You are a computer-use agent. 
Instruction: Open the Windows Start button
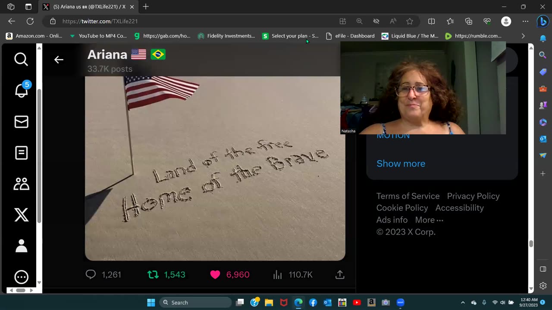(x=151, y=302)
